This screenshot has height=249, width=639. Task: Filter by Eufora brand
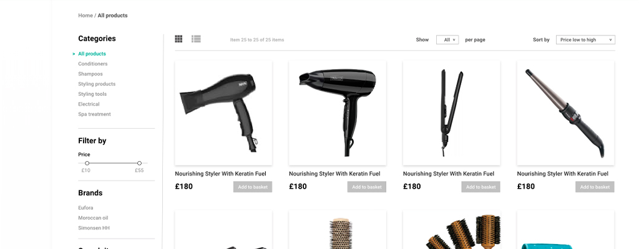(85, 208)
